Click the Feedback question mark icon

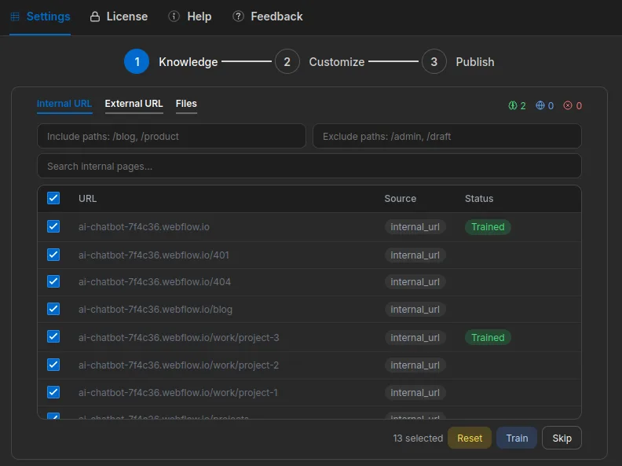tap(238, 17)
